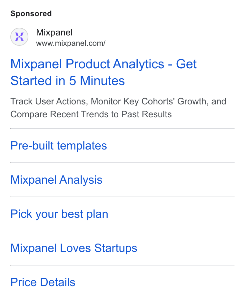
Task: Click the Compare Recent Trends description line
Action: 91,114
